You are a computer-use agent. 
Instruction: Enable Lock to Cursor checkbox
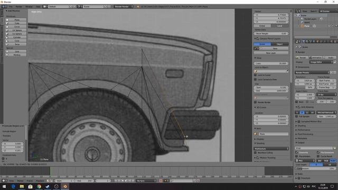pyautogui.click(x=256, y=75)
